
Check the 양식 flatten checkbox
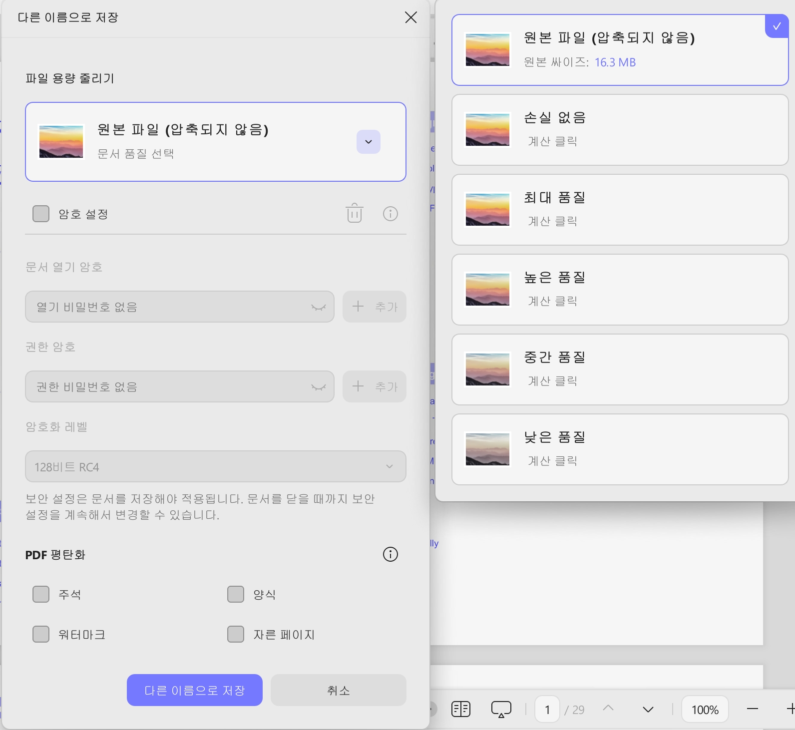[236, 594]
